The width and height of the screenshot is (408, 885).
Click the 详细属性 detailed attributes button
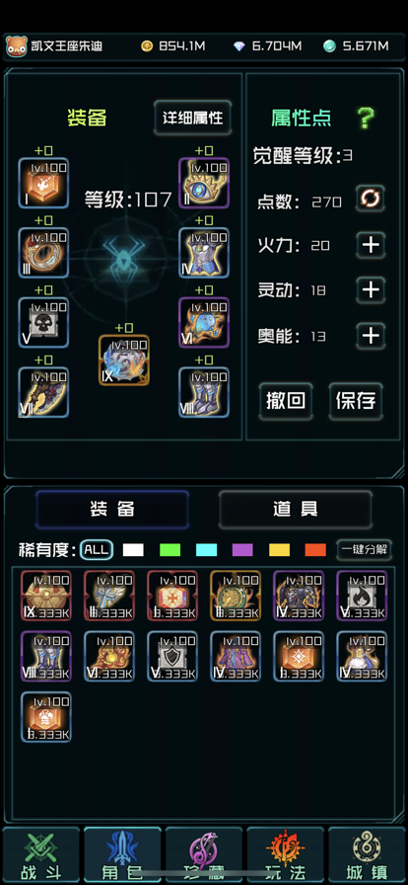[x=193, y=118]
